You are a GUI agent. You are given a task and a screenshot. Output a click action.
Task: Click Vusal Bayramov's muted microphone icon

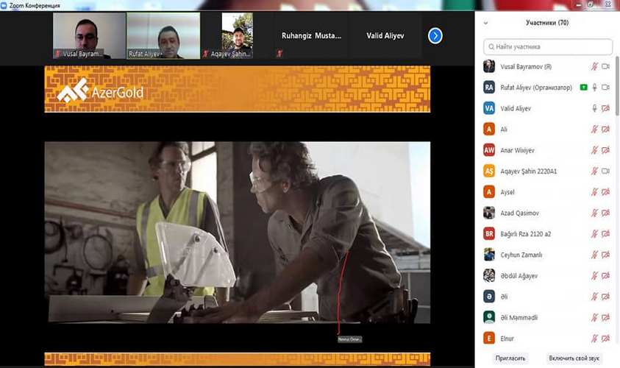[x=594, y=67]
